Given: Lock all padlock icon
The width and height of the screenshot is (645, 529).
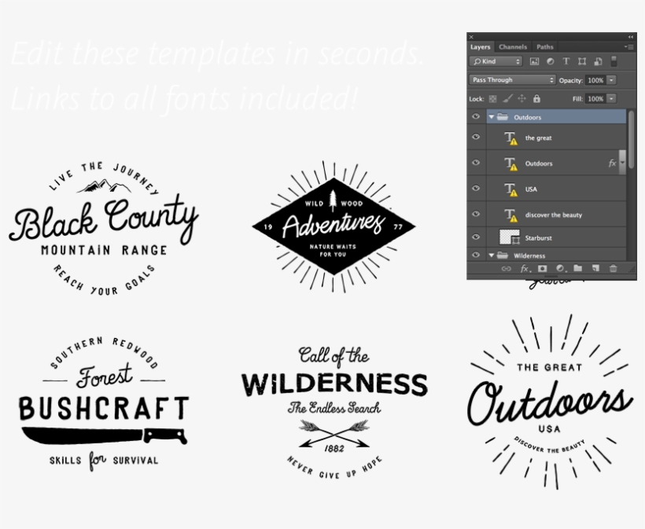Looking at the screenshot, I should 536,99.
